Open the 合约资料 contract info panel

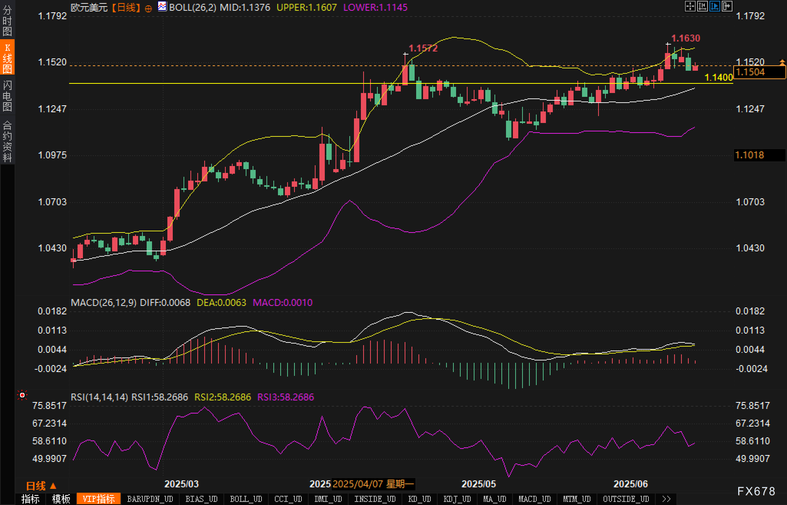pyautogui.click(x=7, y=141)
